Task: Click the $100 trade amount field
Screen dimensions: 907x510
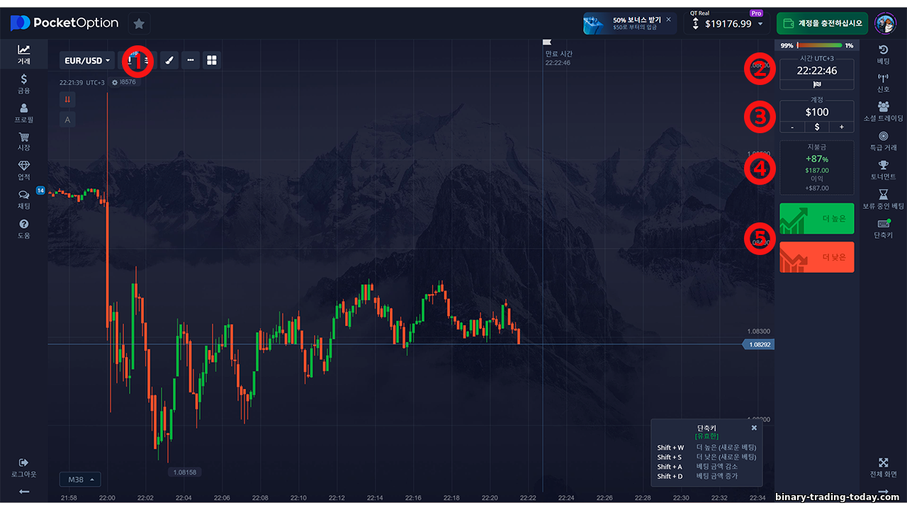Action: (x=817, y=112)
